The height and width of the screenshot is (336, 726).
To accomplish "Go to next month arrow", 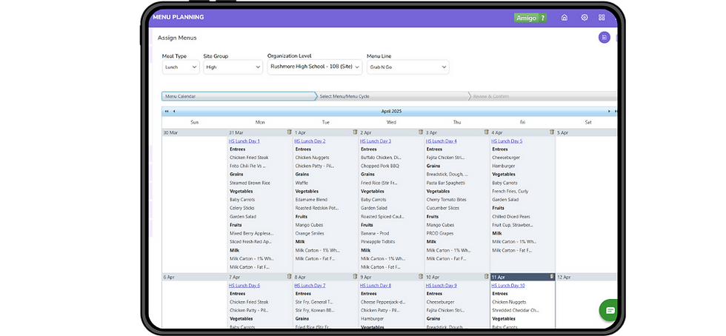I will [x=609, y=111].
